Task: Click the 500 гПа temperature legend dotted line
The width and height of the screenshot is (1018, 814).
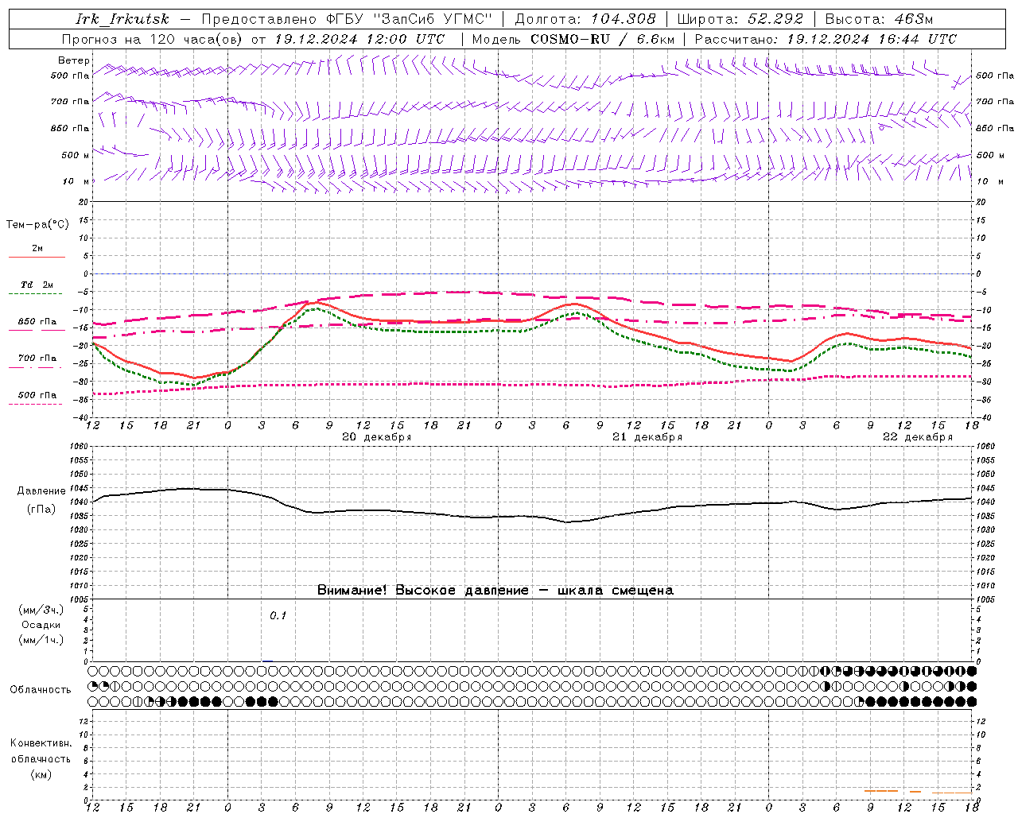Action: tap(36, 404)
